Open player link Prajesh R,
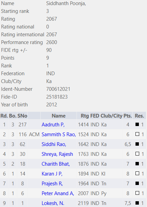 pyautogui.click(x=52, y=184)
